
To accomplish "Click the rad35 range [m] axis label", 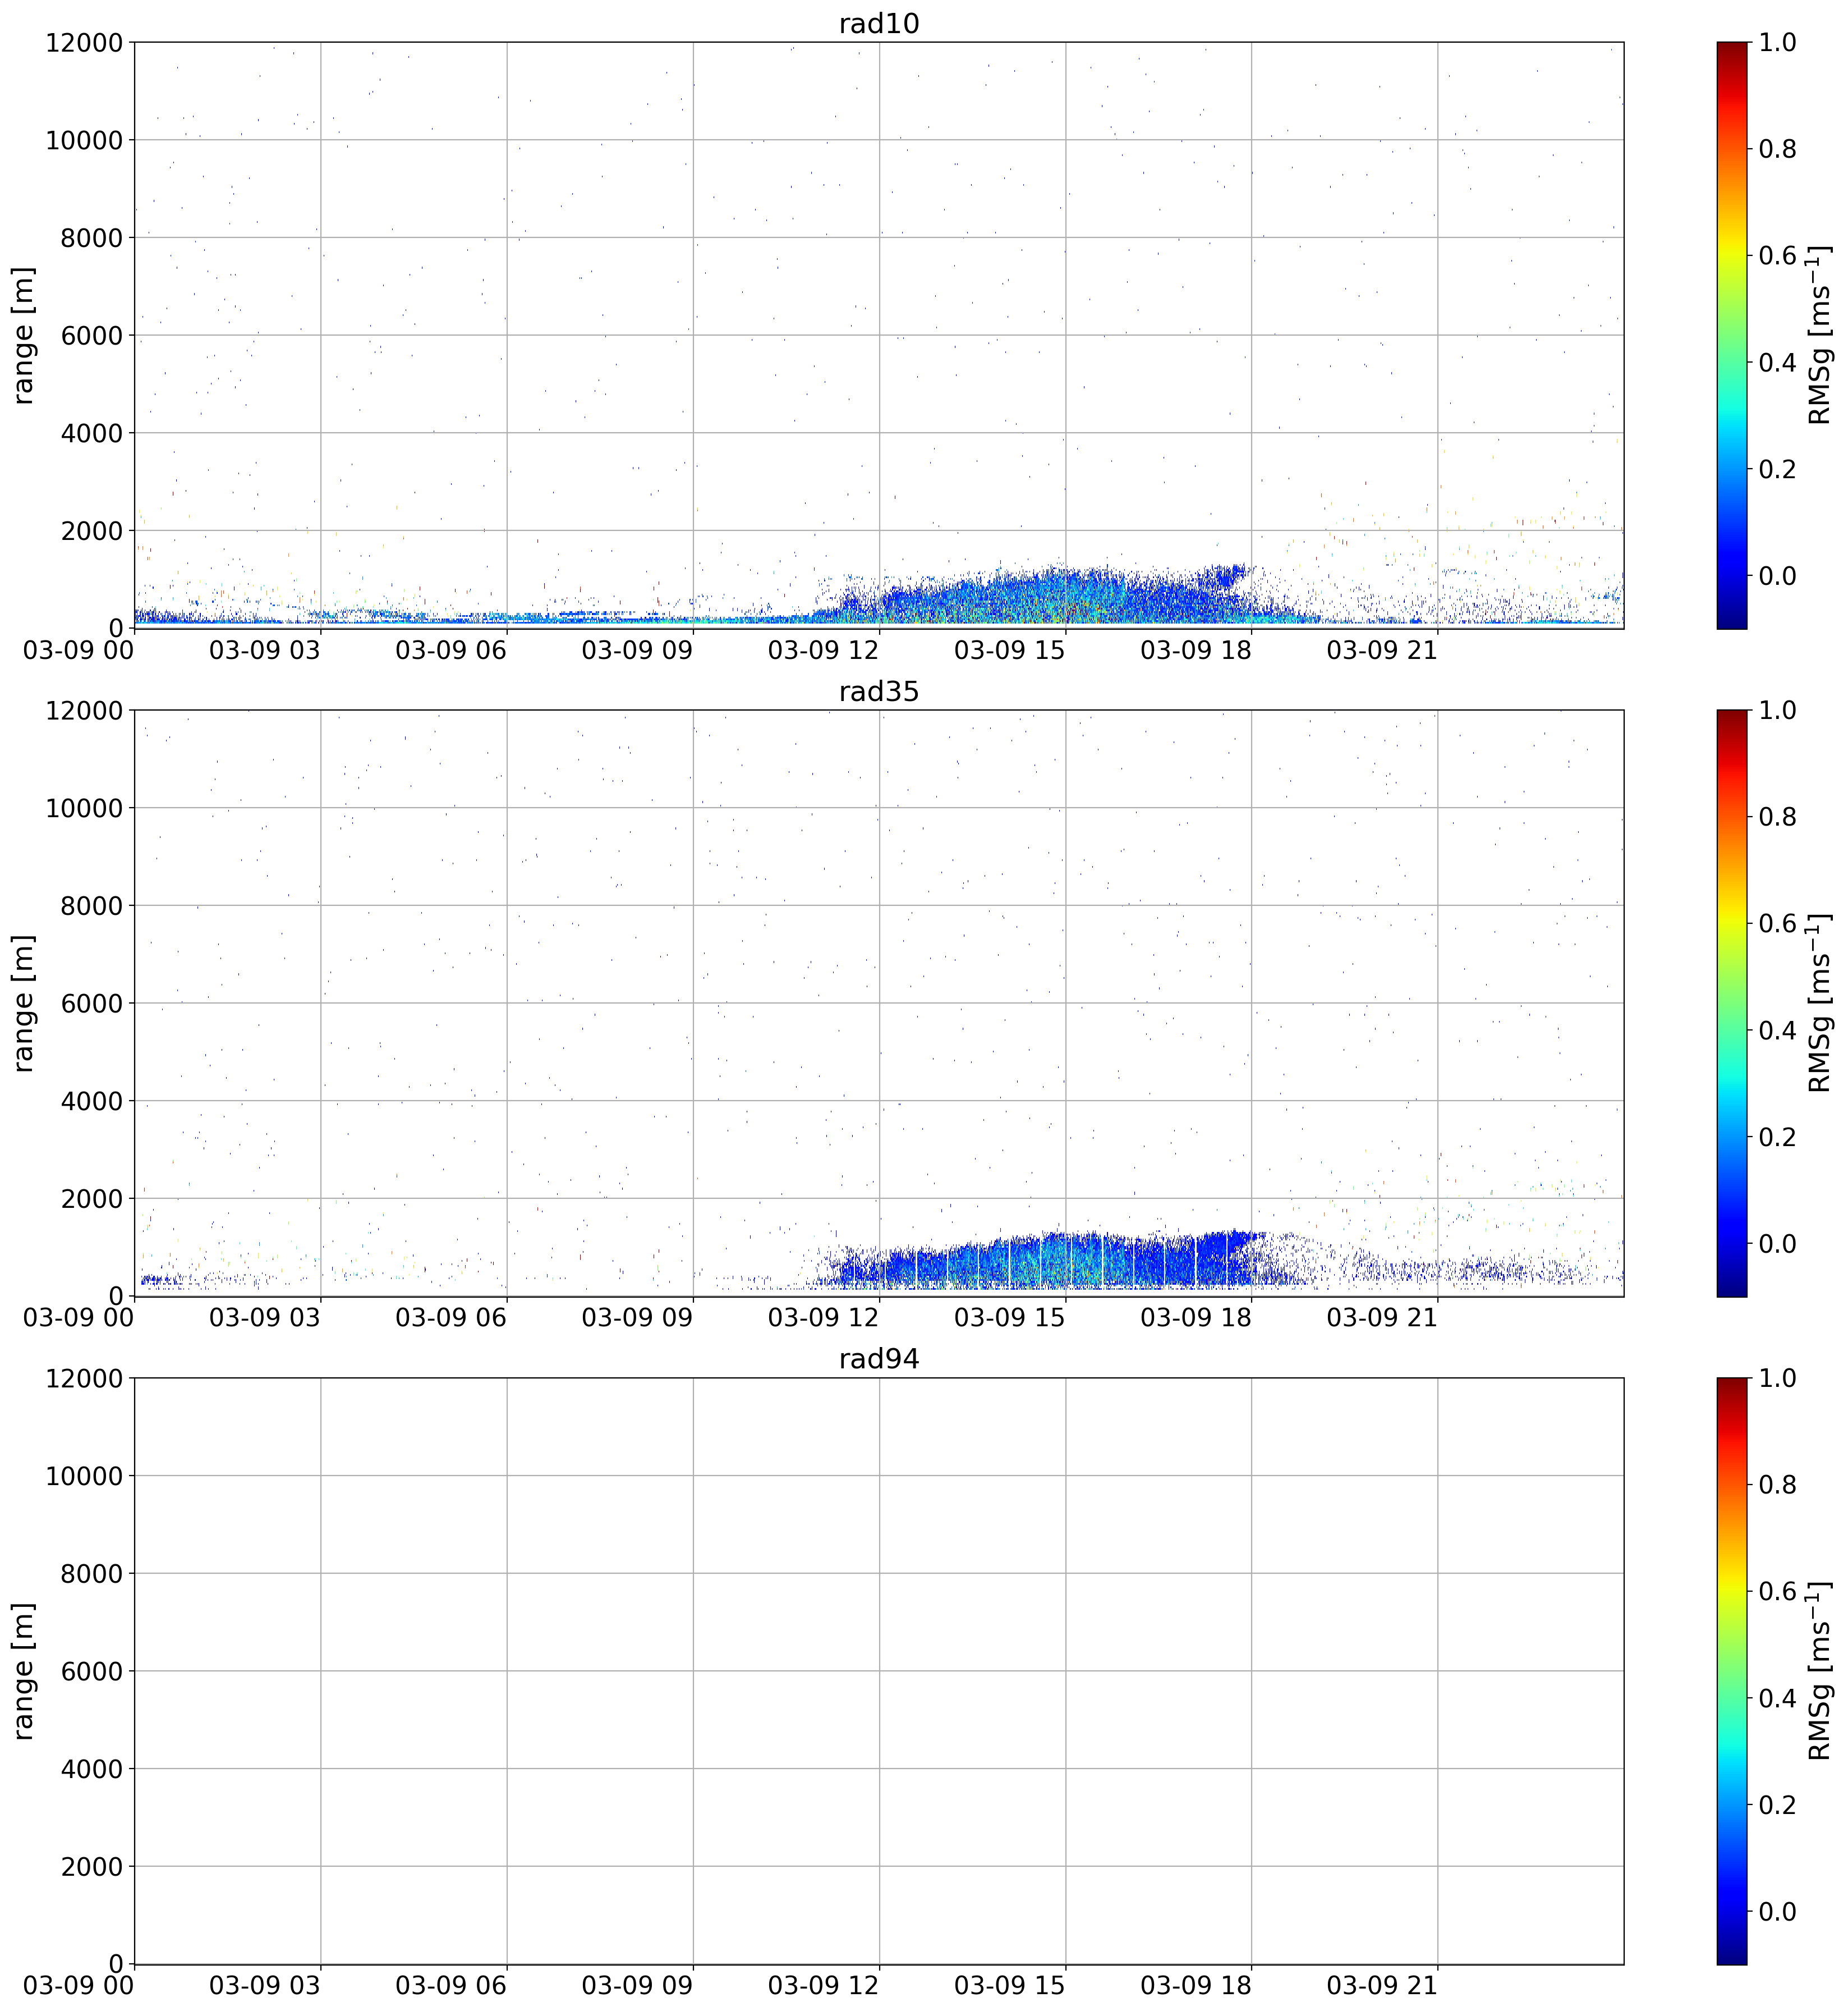I will tap(23, 1002).
